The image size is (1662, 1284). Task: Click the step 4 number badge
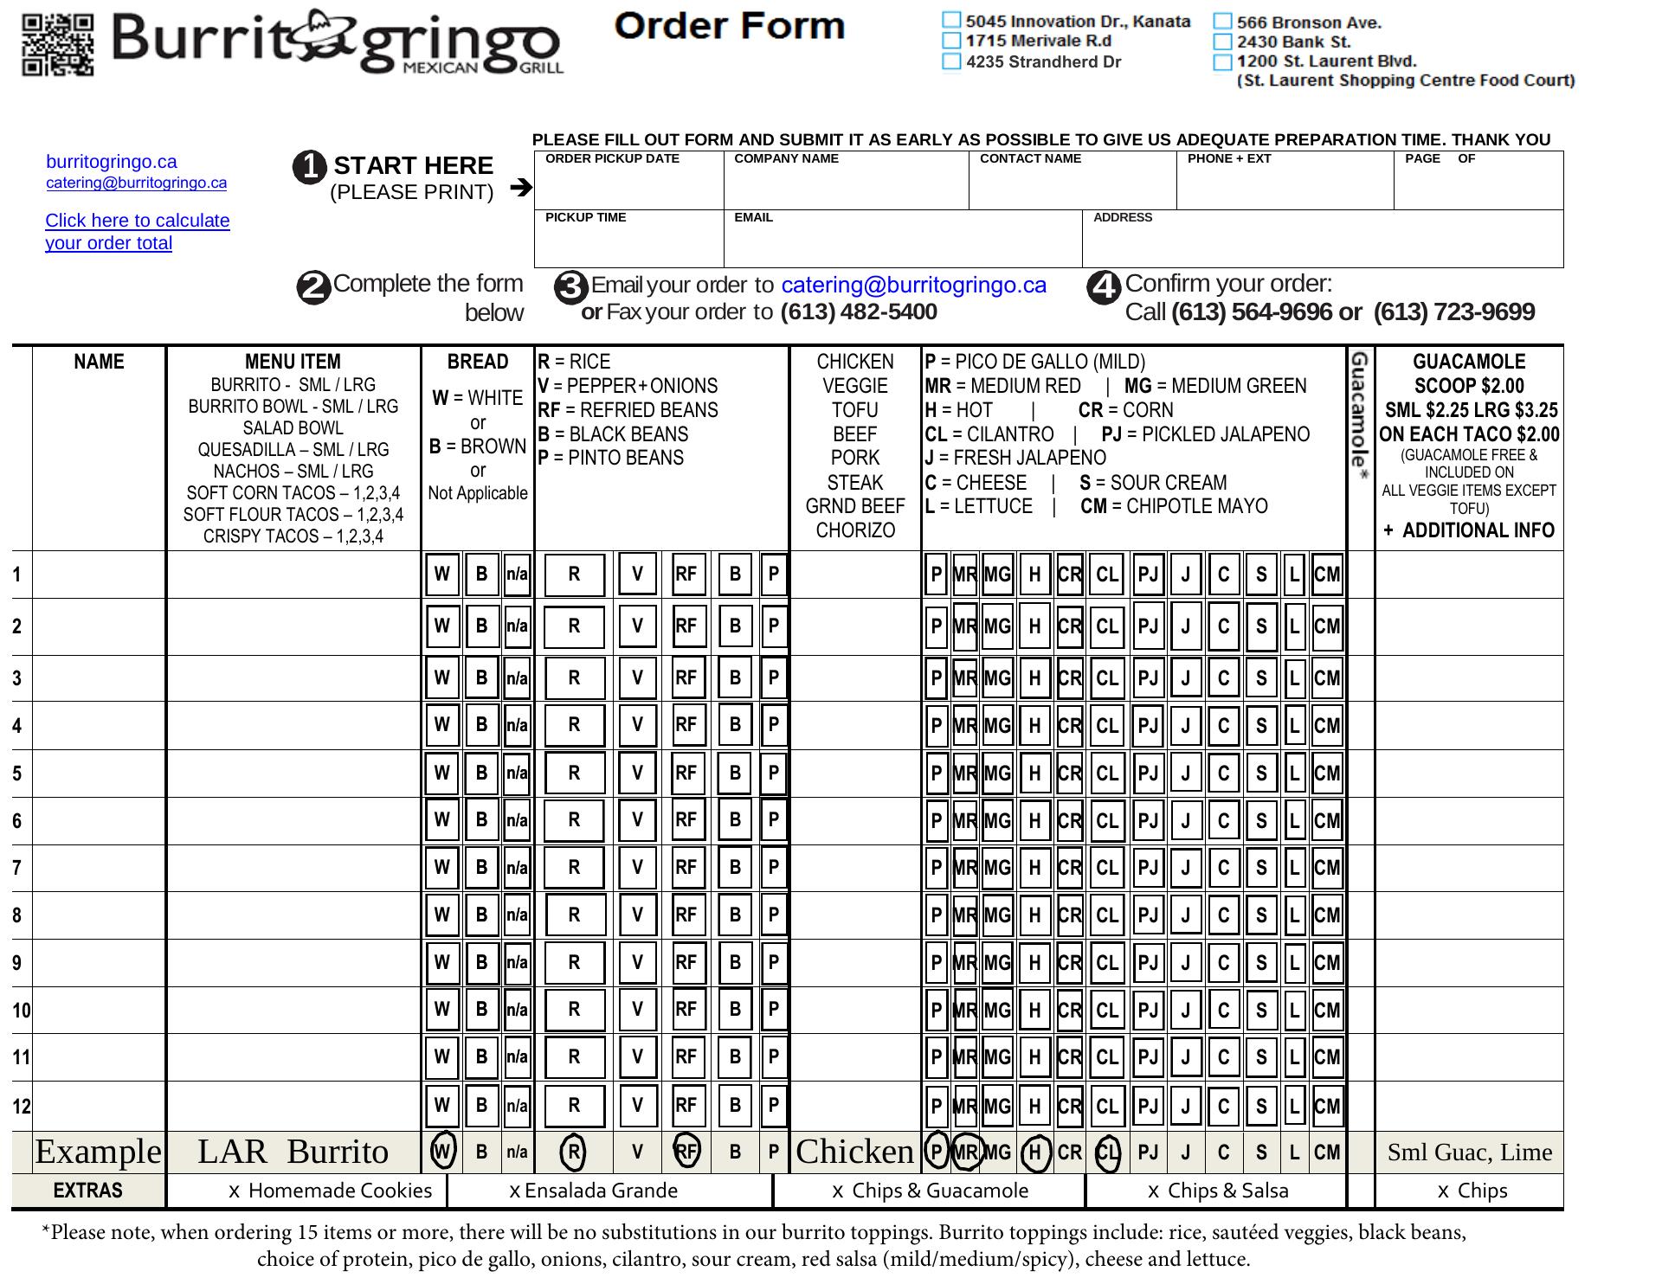tap(1104, 288)
